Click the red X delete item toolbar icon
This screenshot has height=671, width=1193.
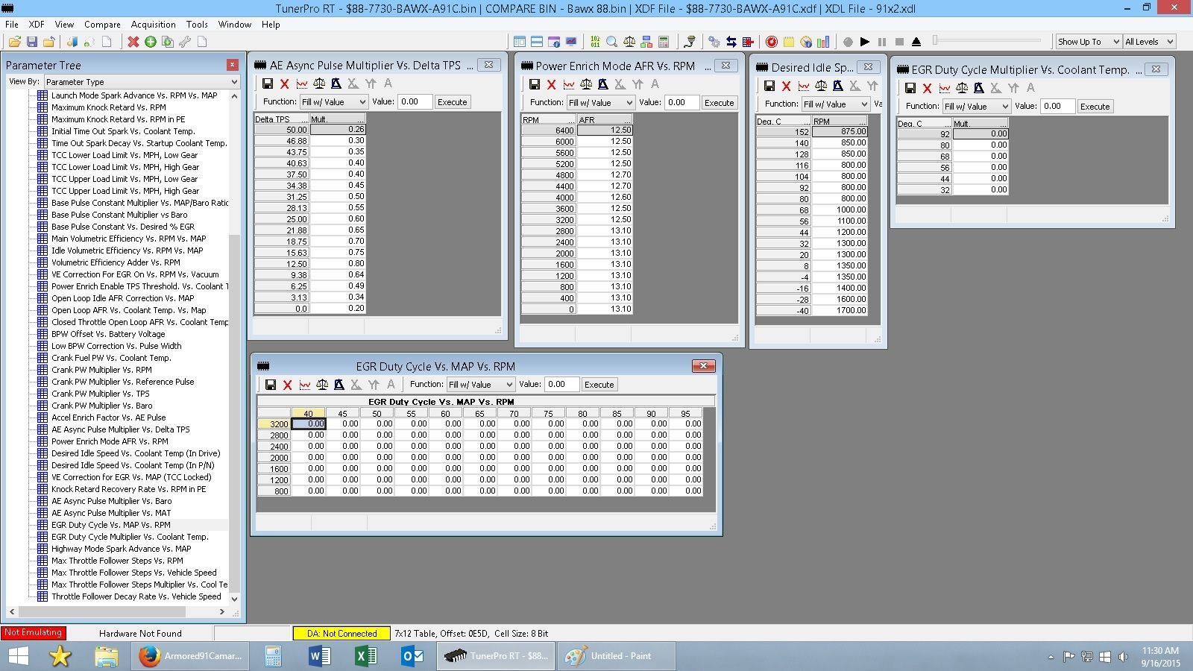click(x=133, y=42)
